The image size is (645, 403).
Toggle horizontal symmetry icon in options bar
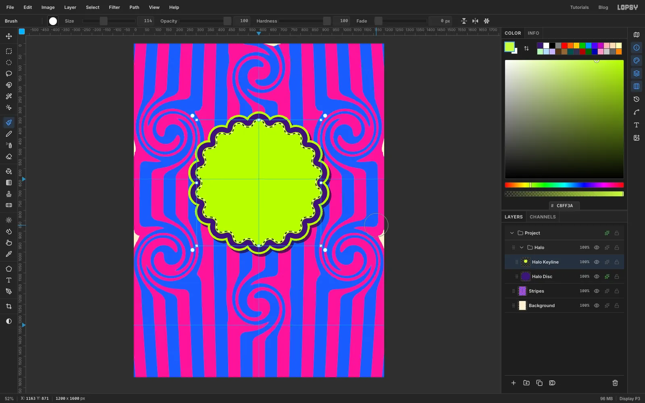[464, 21]
